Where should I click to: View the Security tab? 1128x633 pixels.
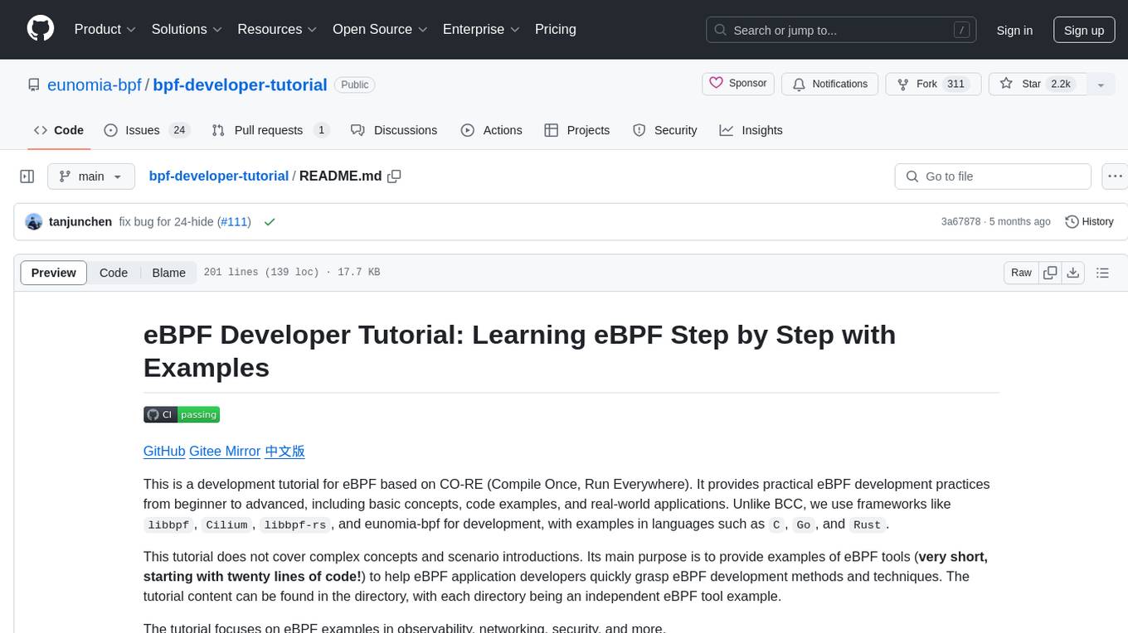[665, 130]
